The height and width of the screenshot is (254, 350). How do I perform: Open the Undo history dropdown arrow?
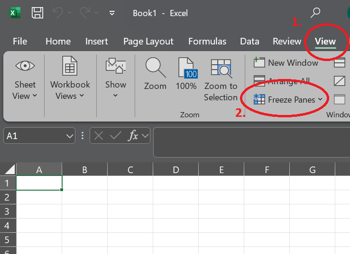click(69, 12)
